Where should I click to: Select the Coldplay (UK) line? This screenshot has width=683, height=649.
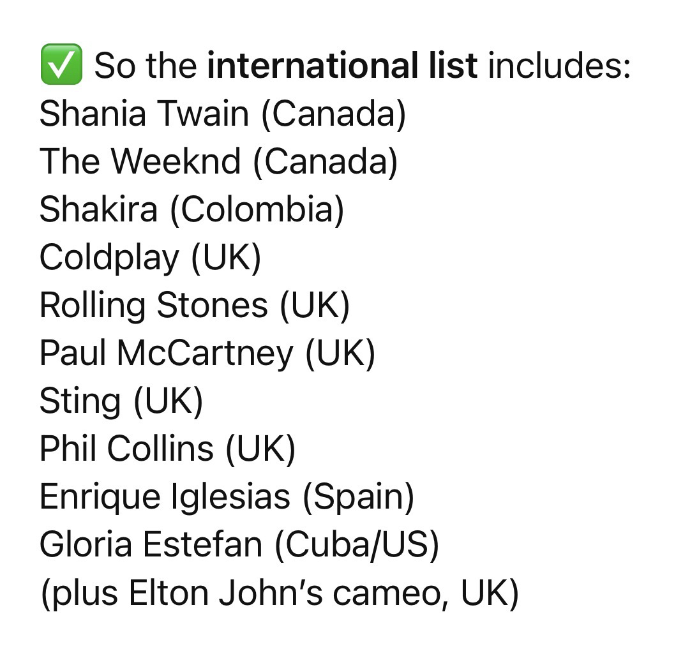coord(150,257)
